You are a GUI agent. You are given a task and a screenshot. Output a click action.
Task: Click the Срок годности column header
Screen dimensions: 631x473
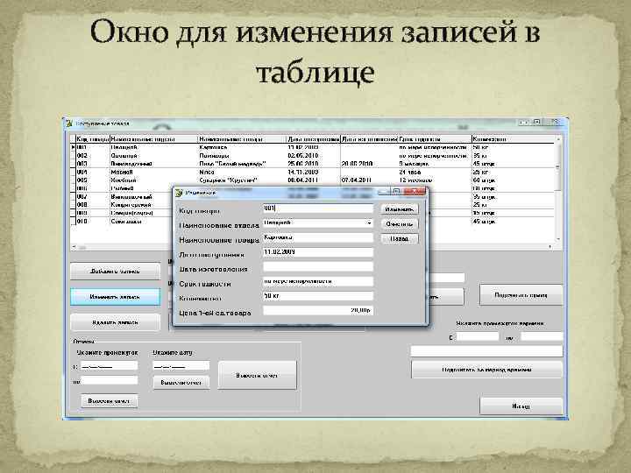coord(435,138)
